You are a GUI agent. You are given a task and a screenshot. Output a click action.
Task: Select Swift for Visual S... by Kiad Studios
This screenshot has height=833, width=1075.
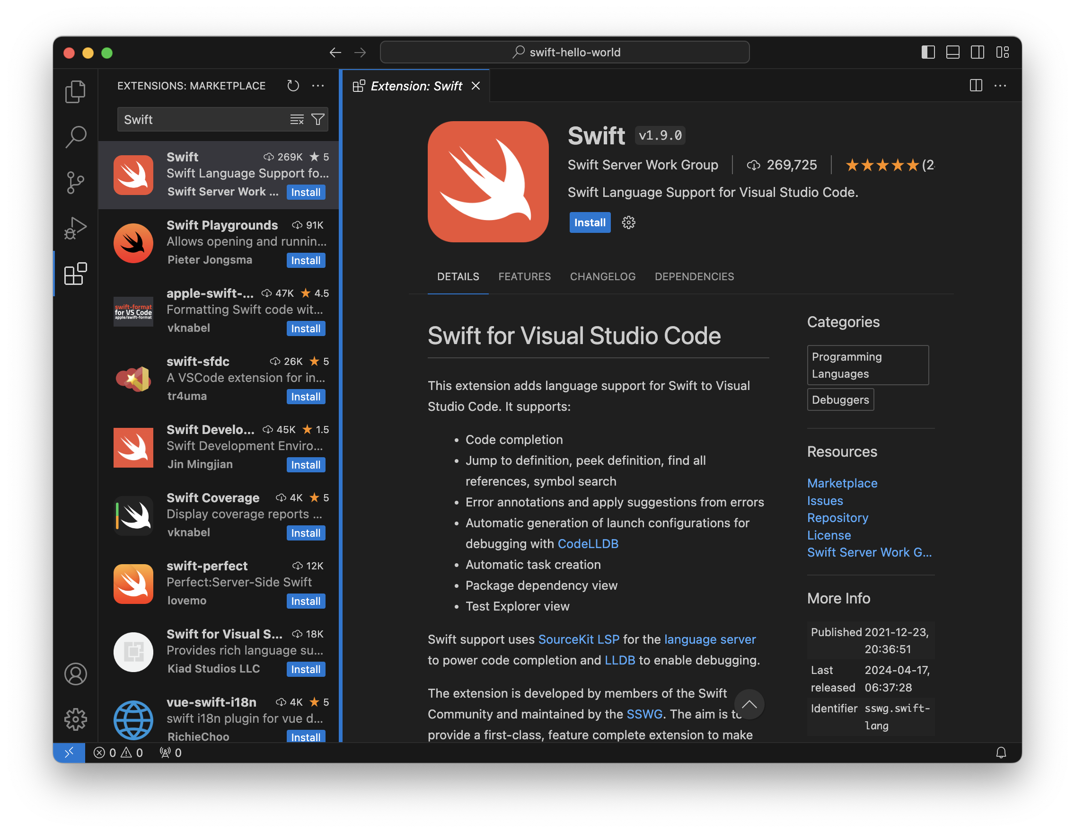coord(219,651)
